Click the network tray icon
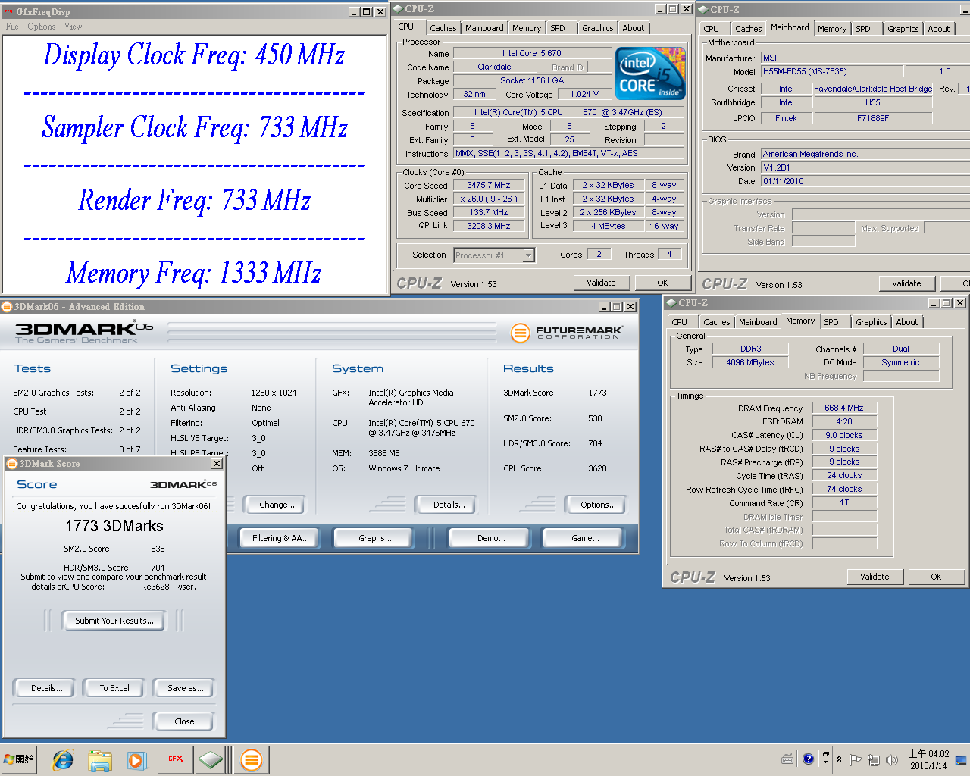 (x=874, y=759)
